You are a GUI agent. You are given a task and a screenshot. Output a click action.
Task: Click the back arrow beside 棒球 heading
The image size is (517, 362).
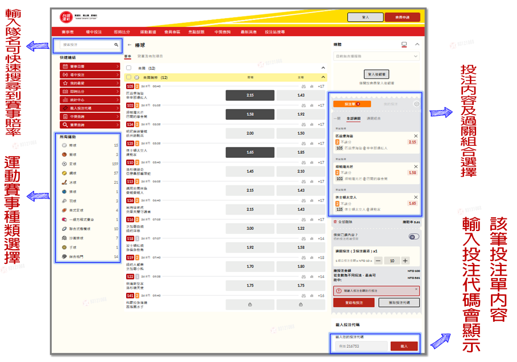tap(129, 44)
